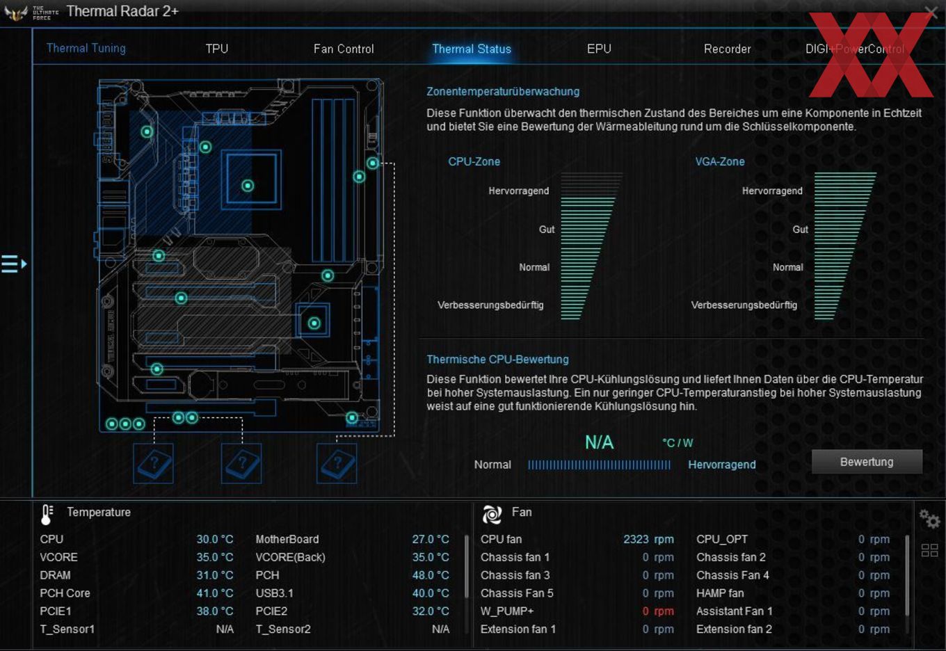The width and height of the screenshot is (946, 651).
Task: Select the CPU fan 2323 rpm row
Action: pos(577,539)
